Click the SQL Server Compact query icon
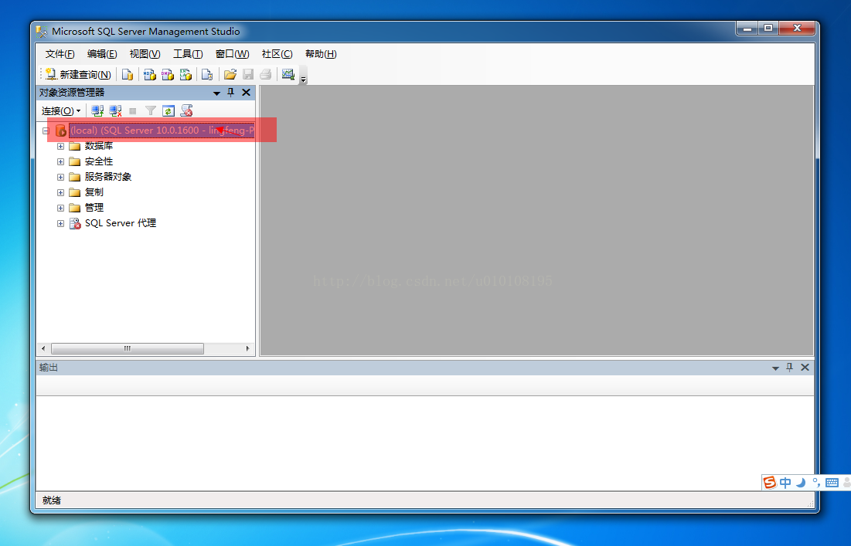 pyautogui.click(x=207, y=74)
